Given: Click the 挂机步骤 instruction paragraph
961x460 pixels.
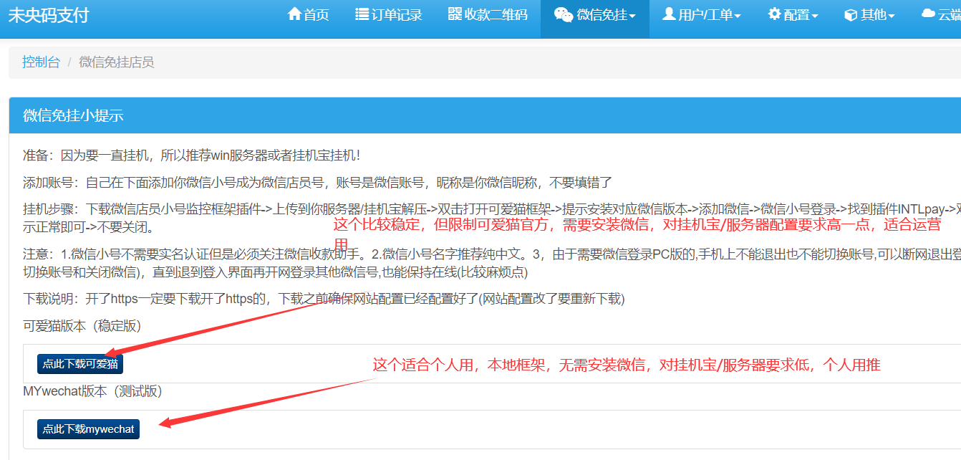Looking at the screenshot, I should coord(492,219).
